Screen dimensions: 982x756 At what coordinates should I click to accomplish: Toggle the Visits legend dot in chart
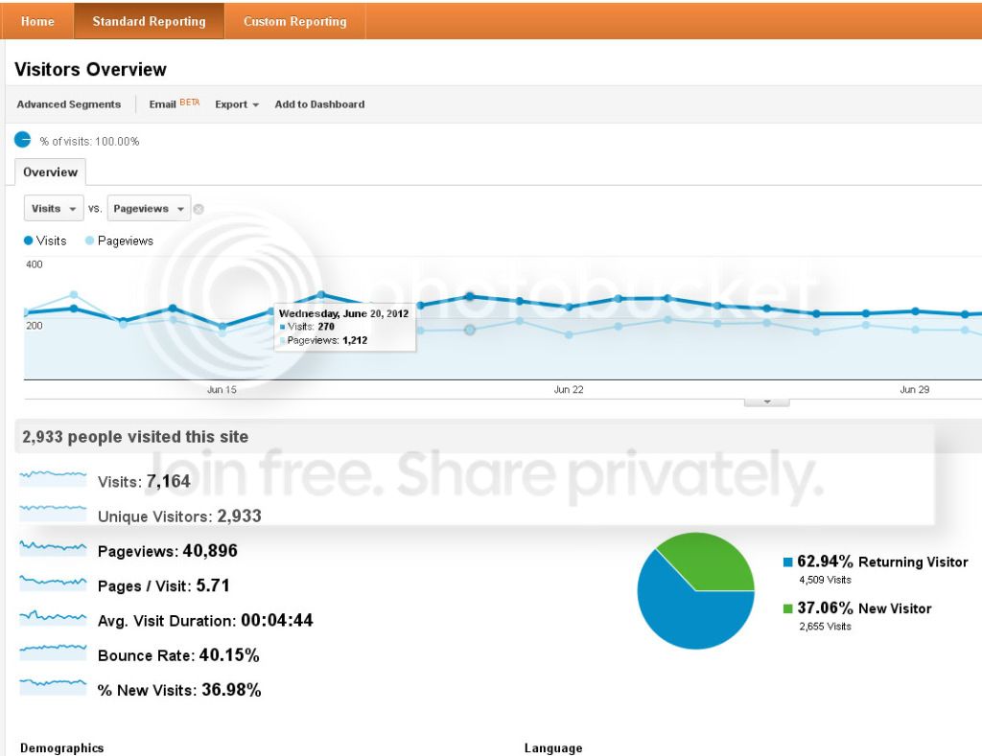coord(29,241)
